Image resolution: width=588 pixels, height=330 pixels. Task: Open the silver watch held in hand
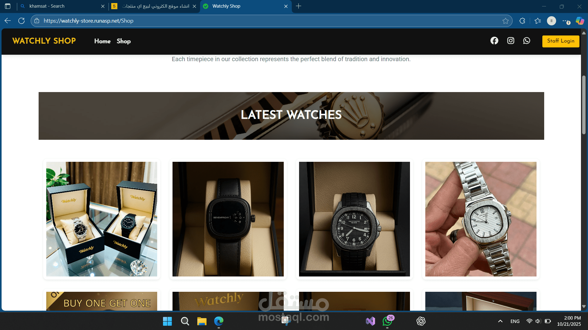[x=481, y=219]
